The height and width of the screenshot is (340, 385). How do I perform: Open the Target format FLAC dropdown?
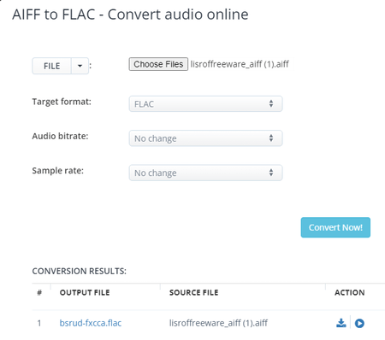click(x=205, y=104)
